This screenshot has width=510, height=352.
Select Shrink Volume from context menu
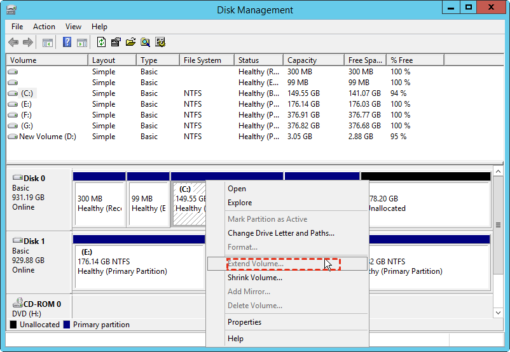click(x=254, y=278)
